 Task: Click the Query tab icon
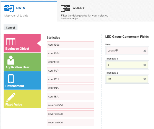(65, 8)
